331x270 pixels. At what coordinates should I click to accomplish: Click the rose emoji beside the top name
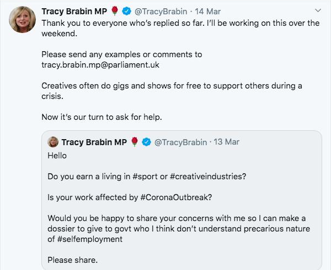114,11
